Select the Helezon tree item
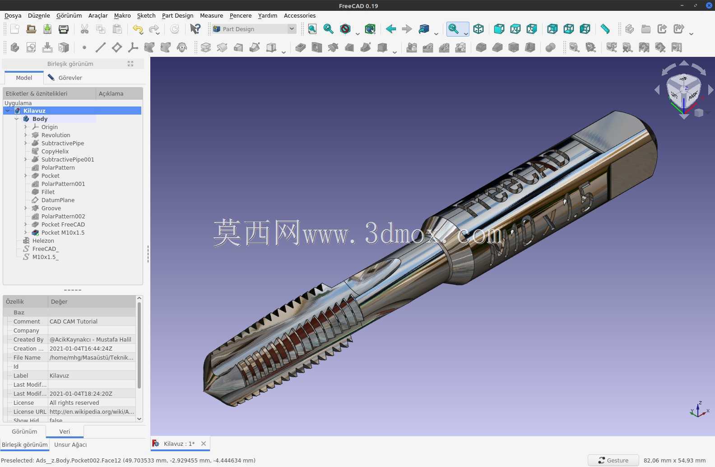The width and height of the screenshot is (715, 467). click(43, 240)
